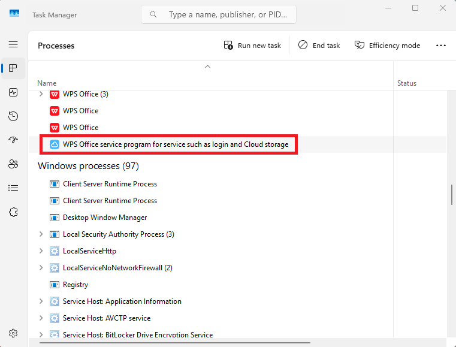Click Service Host: Application Information gear icon
The image size is (456, 347).
(x=55, y=301)
